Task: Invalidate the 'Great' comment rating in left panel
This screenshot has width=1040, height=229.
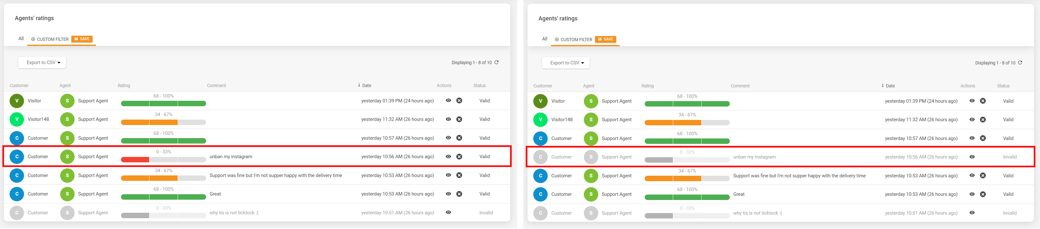Action: point(459,194)
